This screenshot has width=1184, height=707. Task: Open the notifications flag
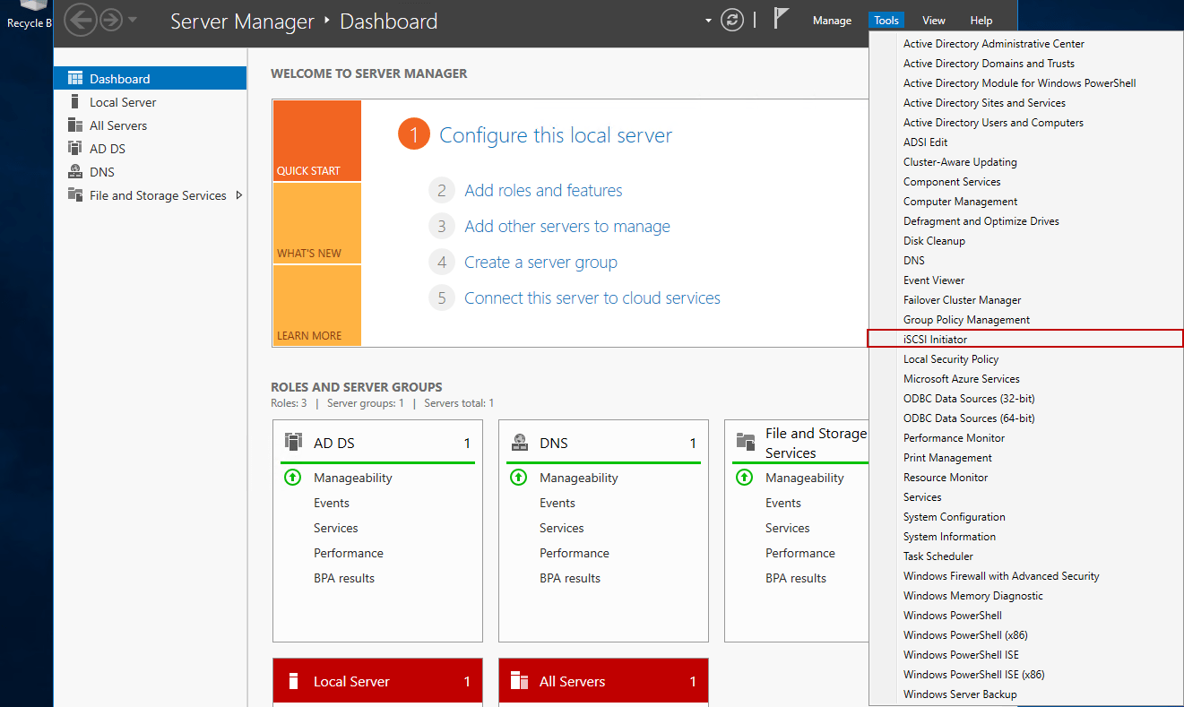[x=781, y=16]
